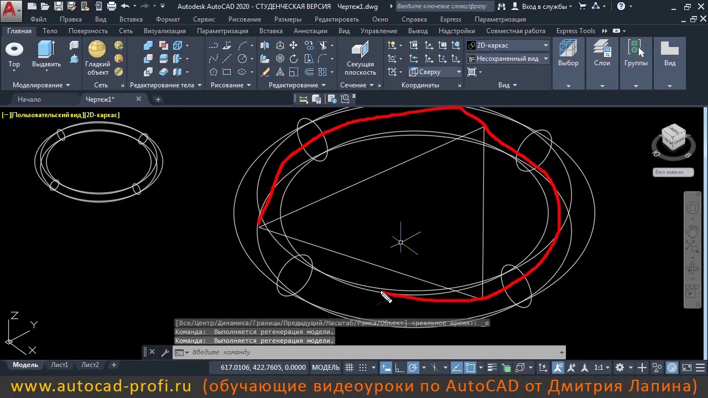Expand the Моделирование panel

(41, 85)
